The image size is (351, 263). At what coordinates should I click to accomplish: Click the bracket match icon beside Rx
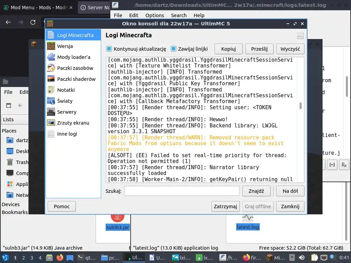pyautogui.click(x=332, y=165)
